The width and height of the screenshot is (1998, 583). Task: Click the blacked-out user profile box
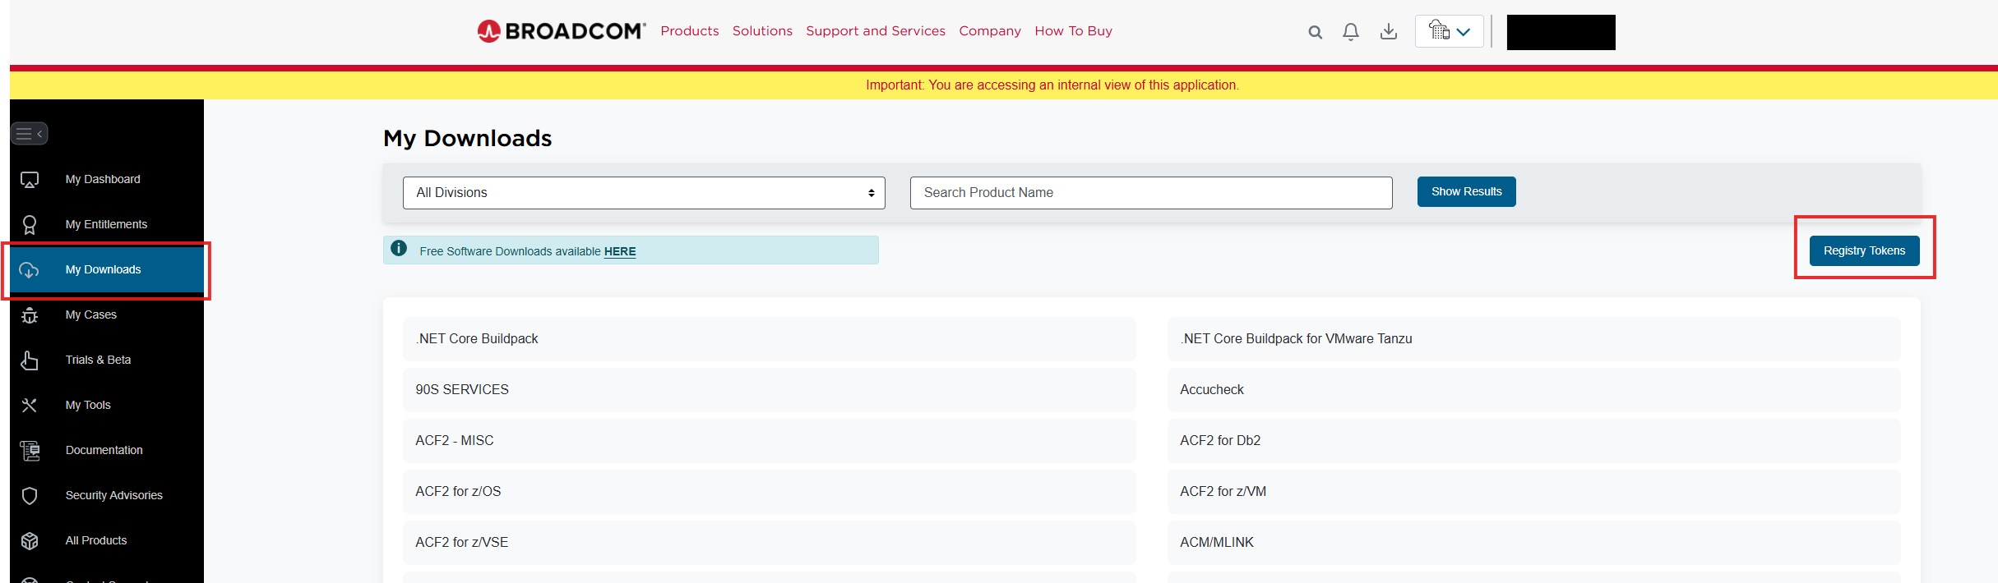coord(1561,32)
